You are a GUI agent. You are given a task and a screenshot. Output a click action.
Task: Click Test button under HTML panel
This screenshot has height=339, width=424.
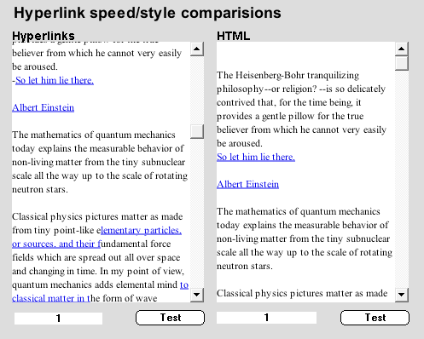[375, 318]
